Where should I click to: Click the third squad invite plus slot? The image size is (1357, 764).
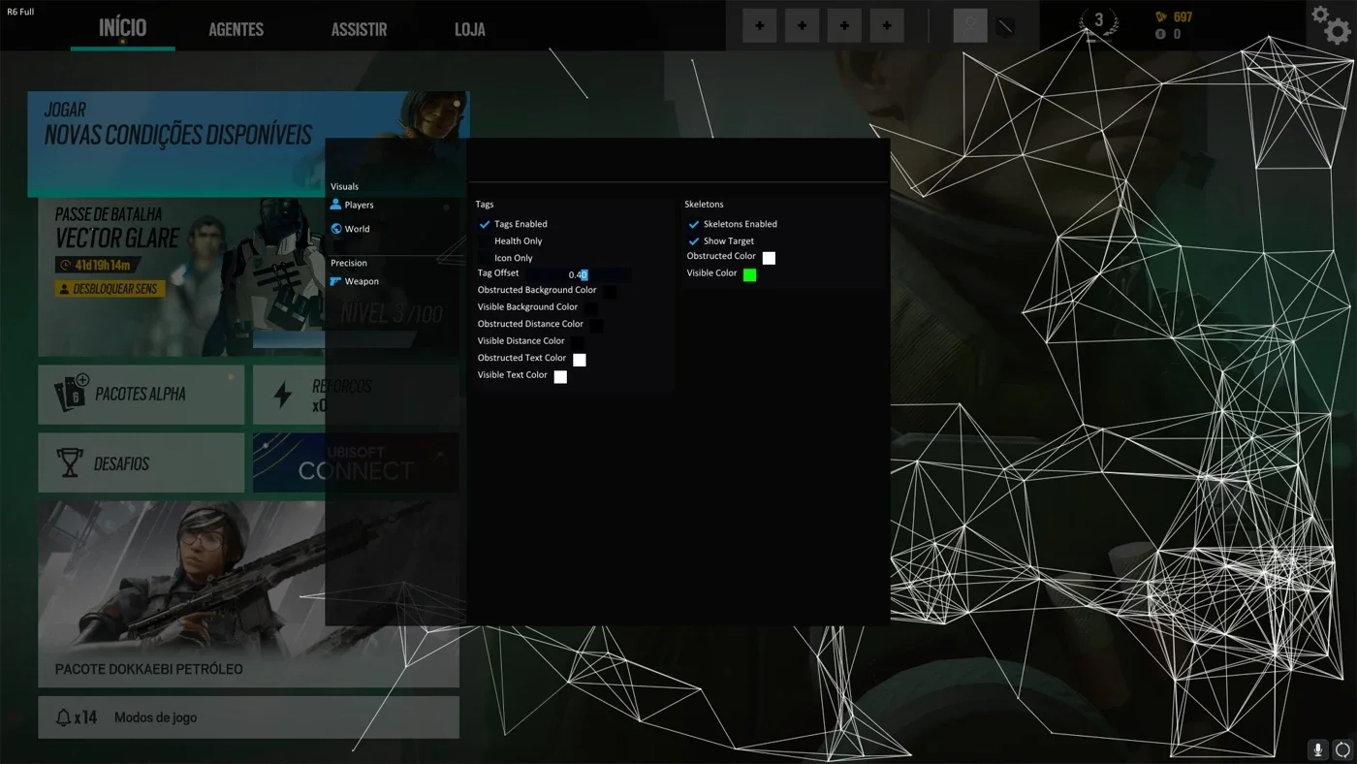844,25
